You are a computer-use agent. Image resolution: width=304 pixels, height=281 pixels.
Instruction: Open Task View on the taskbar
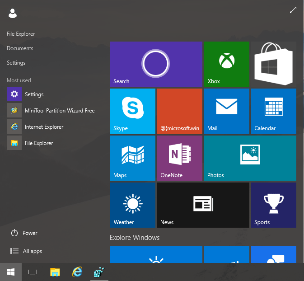pos(33,272)
